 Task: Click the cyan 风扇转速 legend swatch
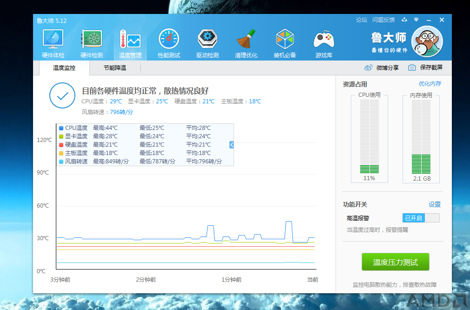click(x=61, y=162)
